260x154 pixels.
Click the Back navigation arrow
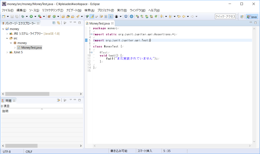click(184, 16)
